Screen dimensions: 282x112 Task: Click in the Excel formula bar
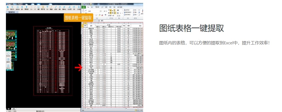(x=121, y=21)
